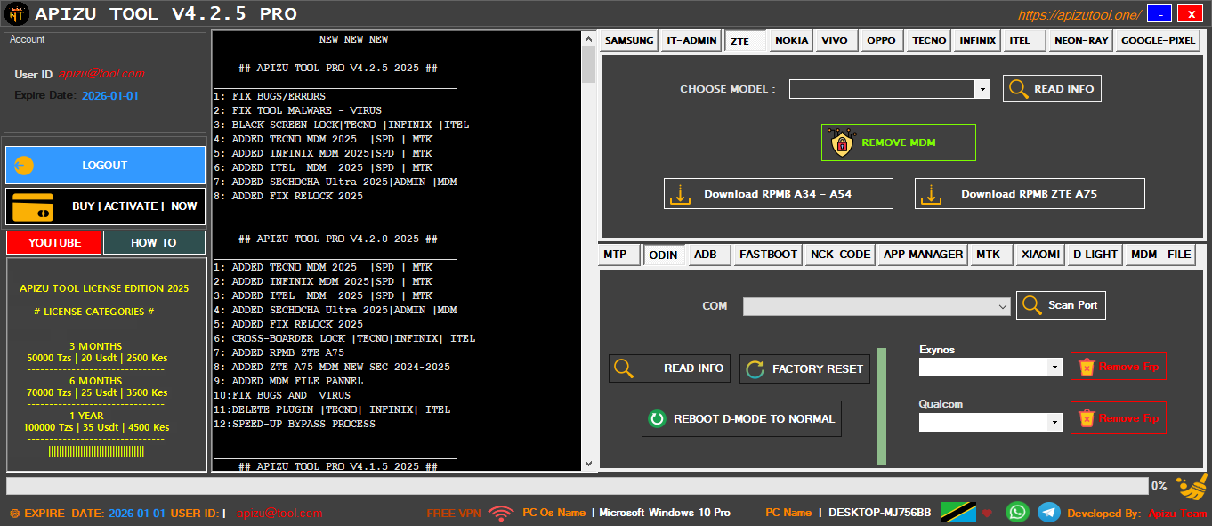1212x526 pixels.
Task: Click Download RPMB A34 - A54
Action: click(779, 194)
